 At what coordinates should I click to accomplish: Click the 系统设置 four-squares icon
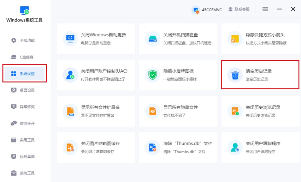(14, 74)
